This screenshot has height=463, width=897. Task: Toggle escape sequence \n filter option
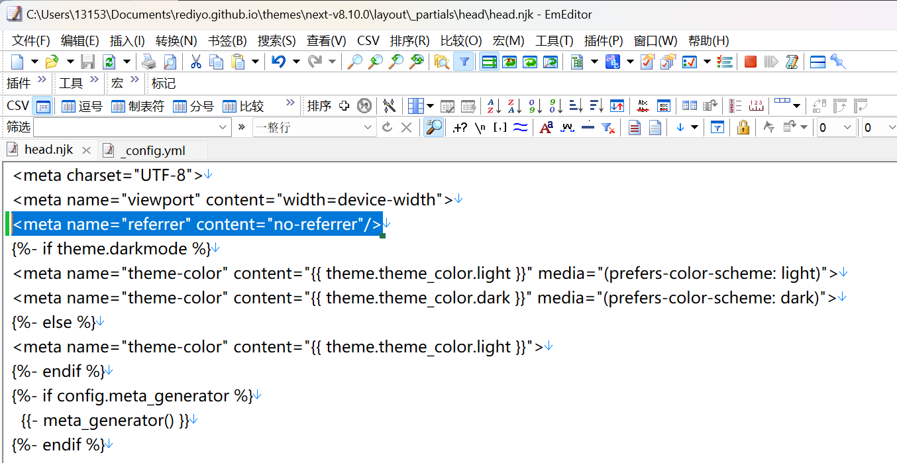480,127
